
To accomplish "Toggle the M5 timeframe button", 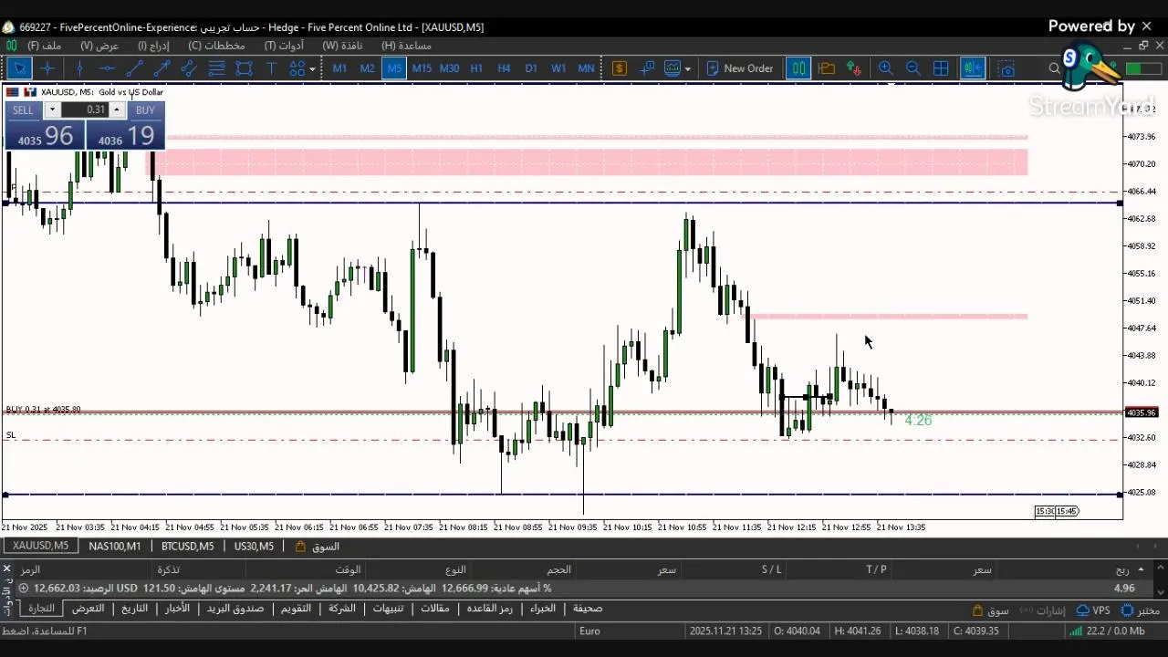I will [394, 68].
